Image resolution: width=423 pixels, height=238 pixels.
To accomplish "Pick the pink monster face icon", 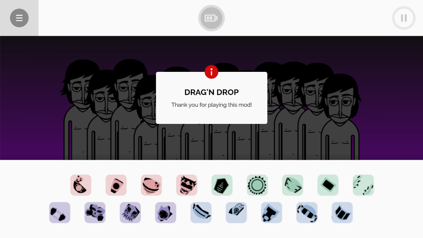I will click(x=187, y=185).
